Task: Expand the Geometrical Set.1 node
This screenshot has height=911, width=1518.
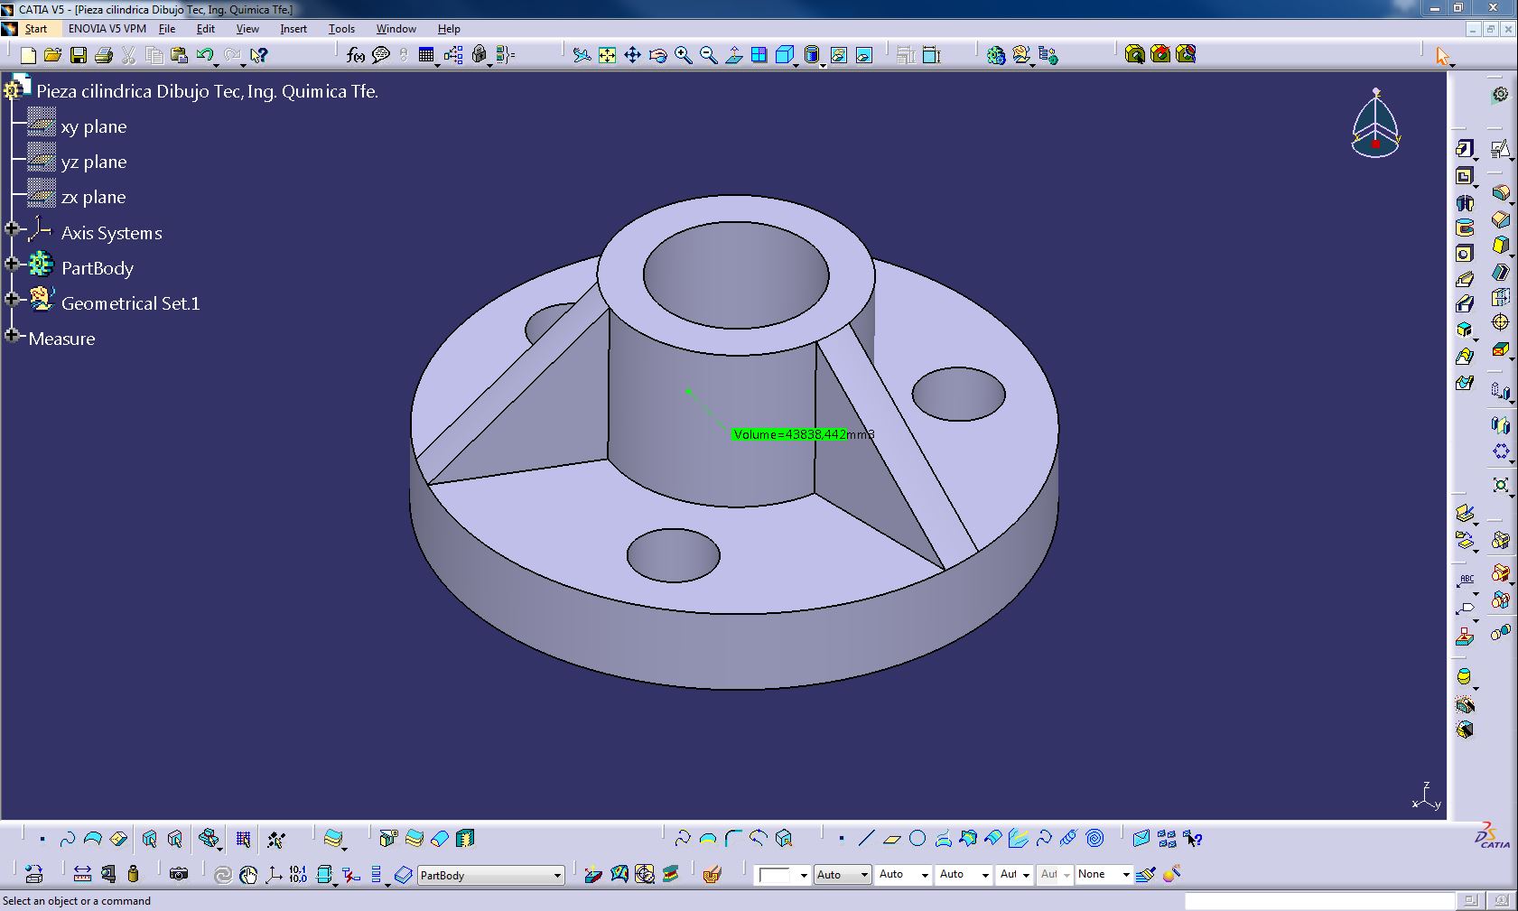Action: (12, 300)
